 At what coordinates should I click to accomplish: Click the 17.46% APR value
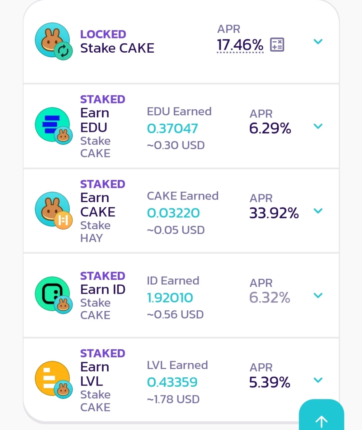click(x=240, y=45)
